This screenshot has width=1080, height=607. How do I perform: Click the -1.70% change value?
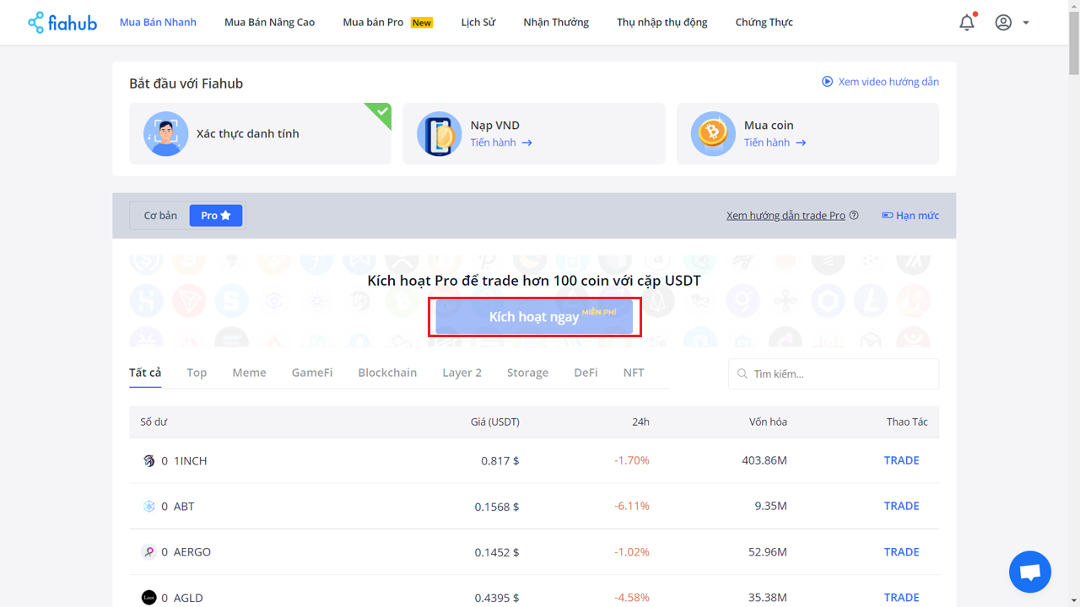632,460
